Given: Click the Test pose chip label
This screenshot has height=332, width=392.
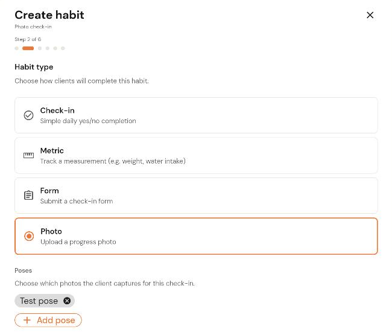Looking at the screenshot, I should (x=39, y=301).
